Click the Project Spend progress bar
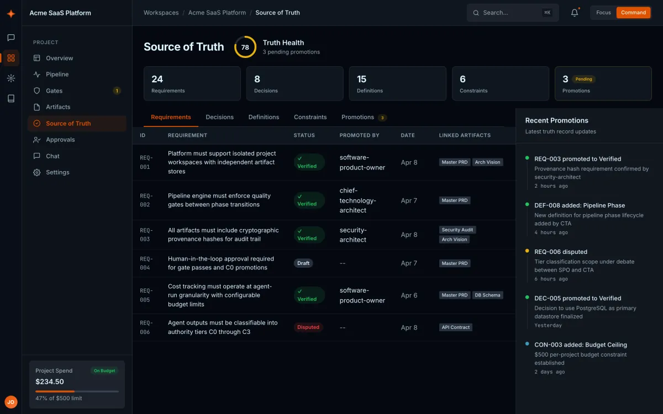 point(77,391)
